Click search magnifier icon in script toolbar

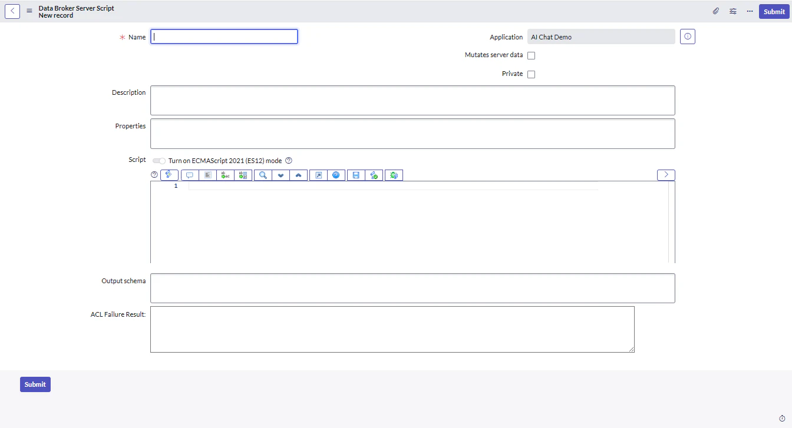(263, 175)
